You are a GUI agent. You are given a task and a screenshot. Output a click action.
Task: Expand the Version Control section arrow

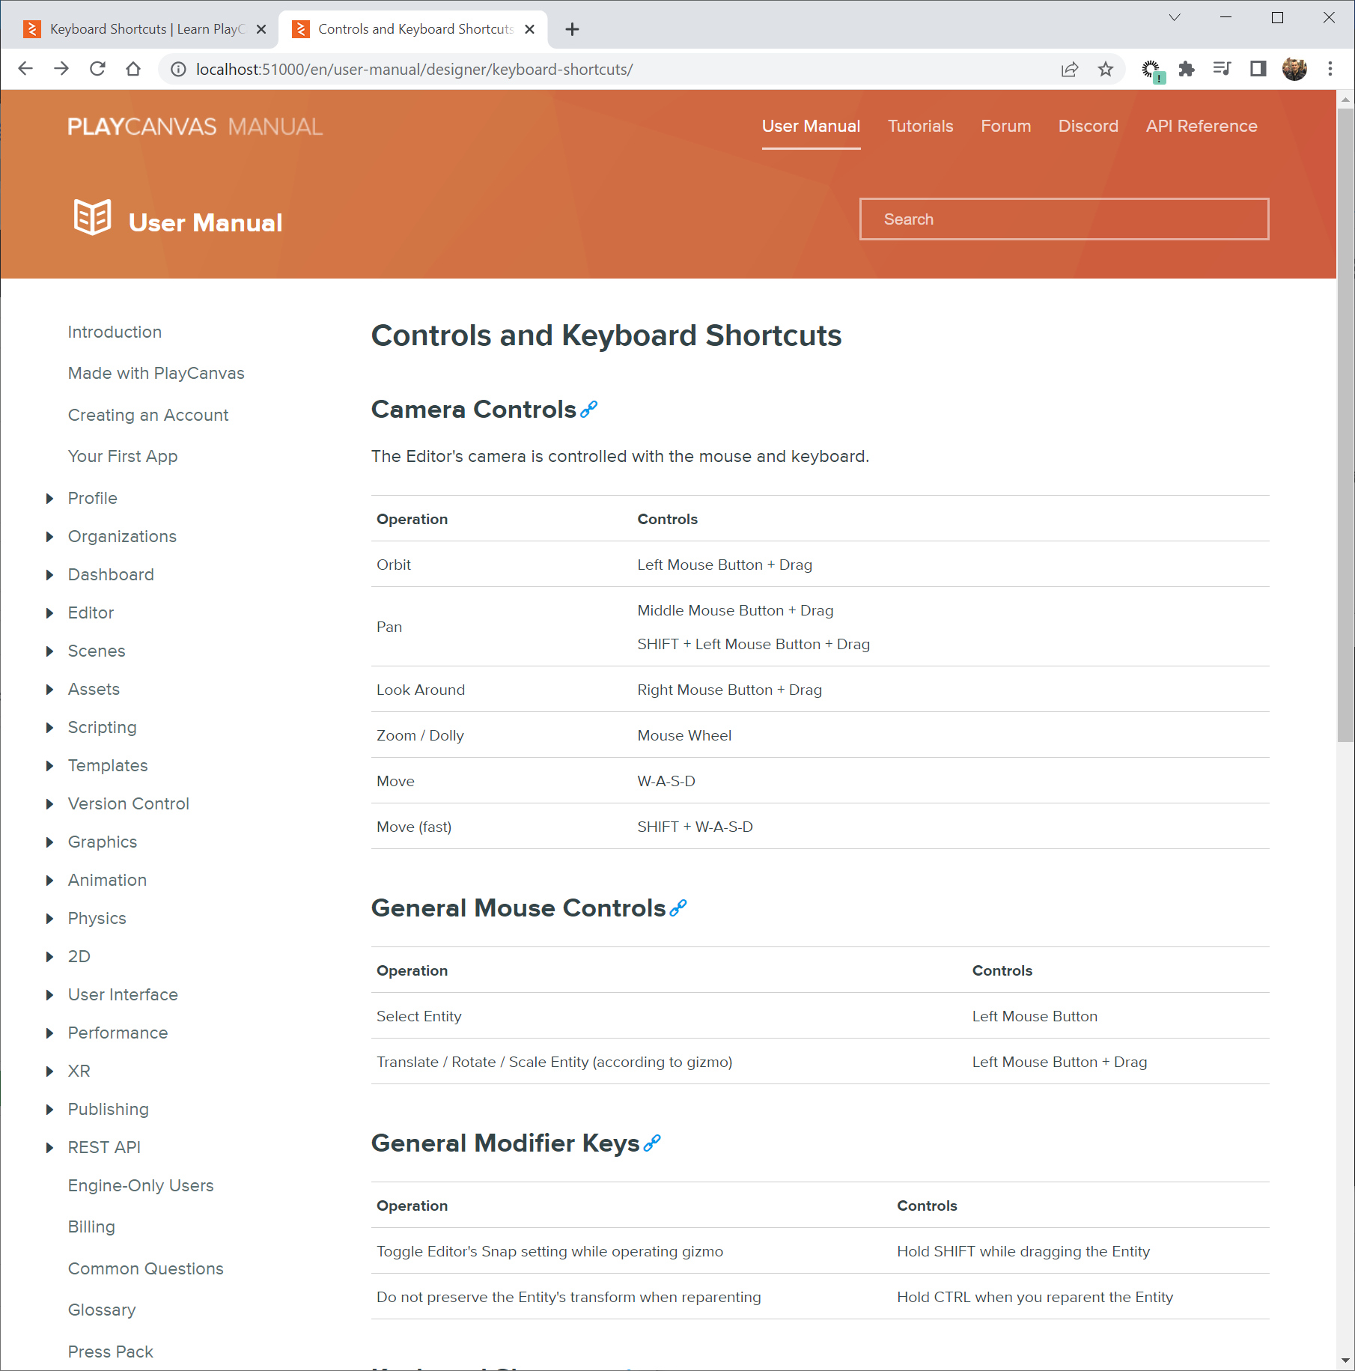(49, 803)
